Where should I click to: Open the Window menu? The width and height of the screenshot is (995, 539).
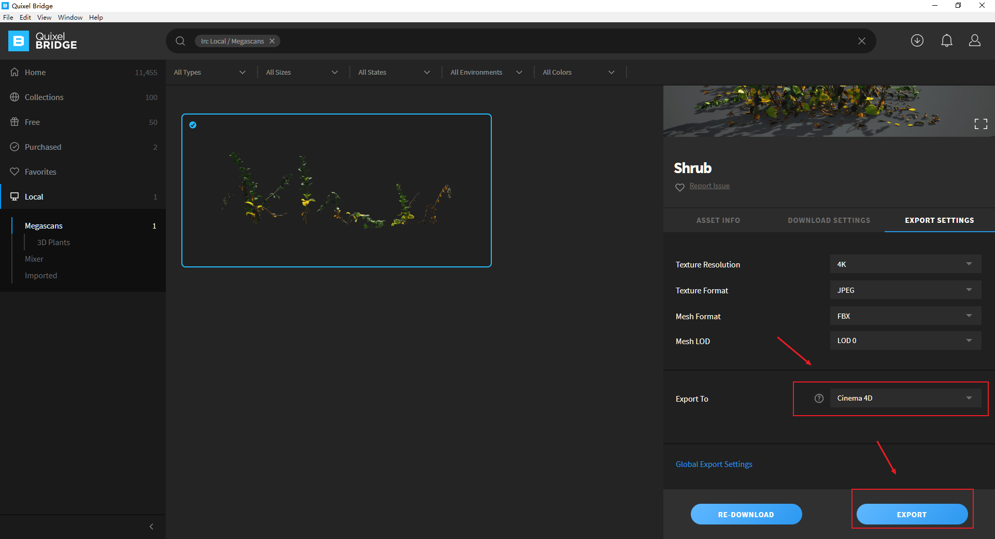[x=70, y=17]
